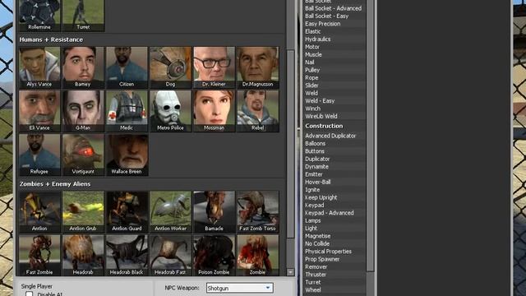Spawn the Barnacle NPC
This screenshot has width=526, height=296.
pyautogui.click(x=214, y=212)
